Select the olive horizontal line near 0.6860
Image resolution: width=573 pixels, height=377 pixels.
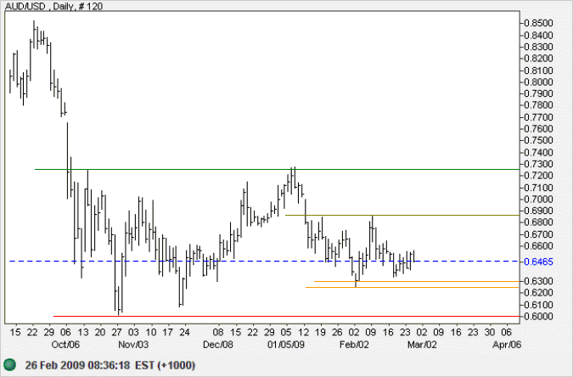[x=402, y=215]
